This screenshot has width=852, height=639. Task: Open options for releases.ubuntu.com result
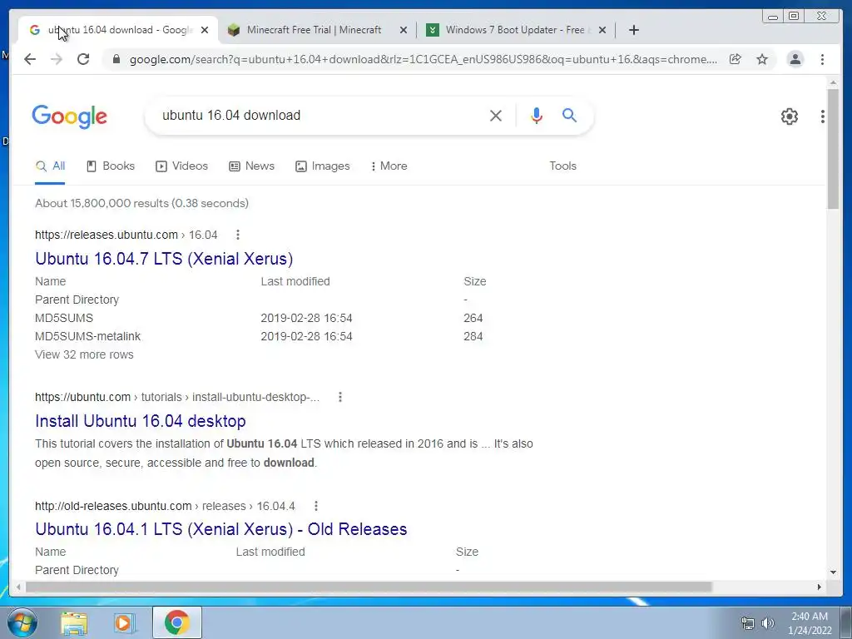tap(237, 235)
